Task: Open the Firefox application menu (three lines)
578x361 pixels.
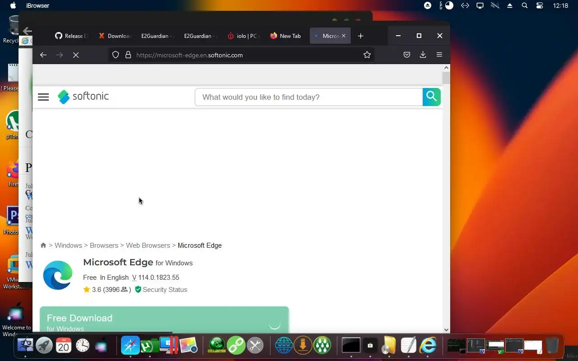Action: click(439, 55)
